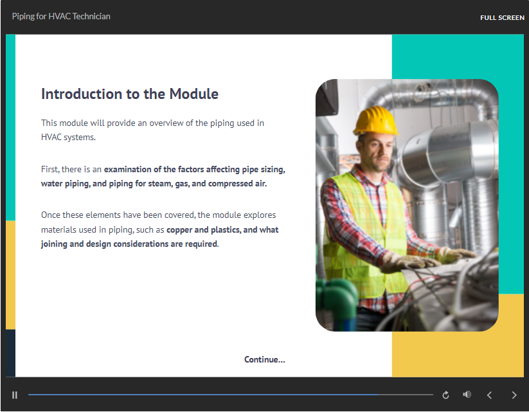Click the Continue... link

(265, 359)
